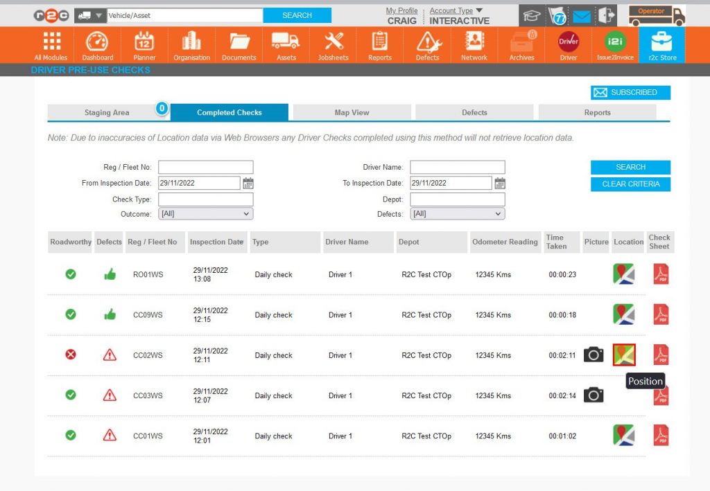Image resolution: width=710 pixels, height=491 pixels.
Task: Switch to the Map View tab
Action: click(351, 112)
